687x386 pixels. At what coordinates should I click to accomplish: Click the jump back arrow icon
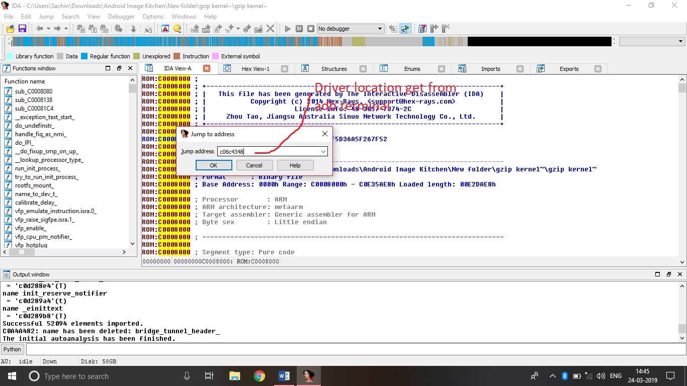[x=40, y=29]
